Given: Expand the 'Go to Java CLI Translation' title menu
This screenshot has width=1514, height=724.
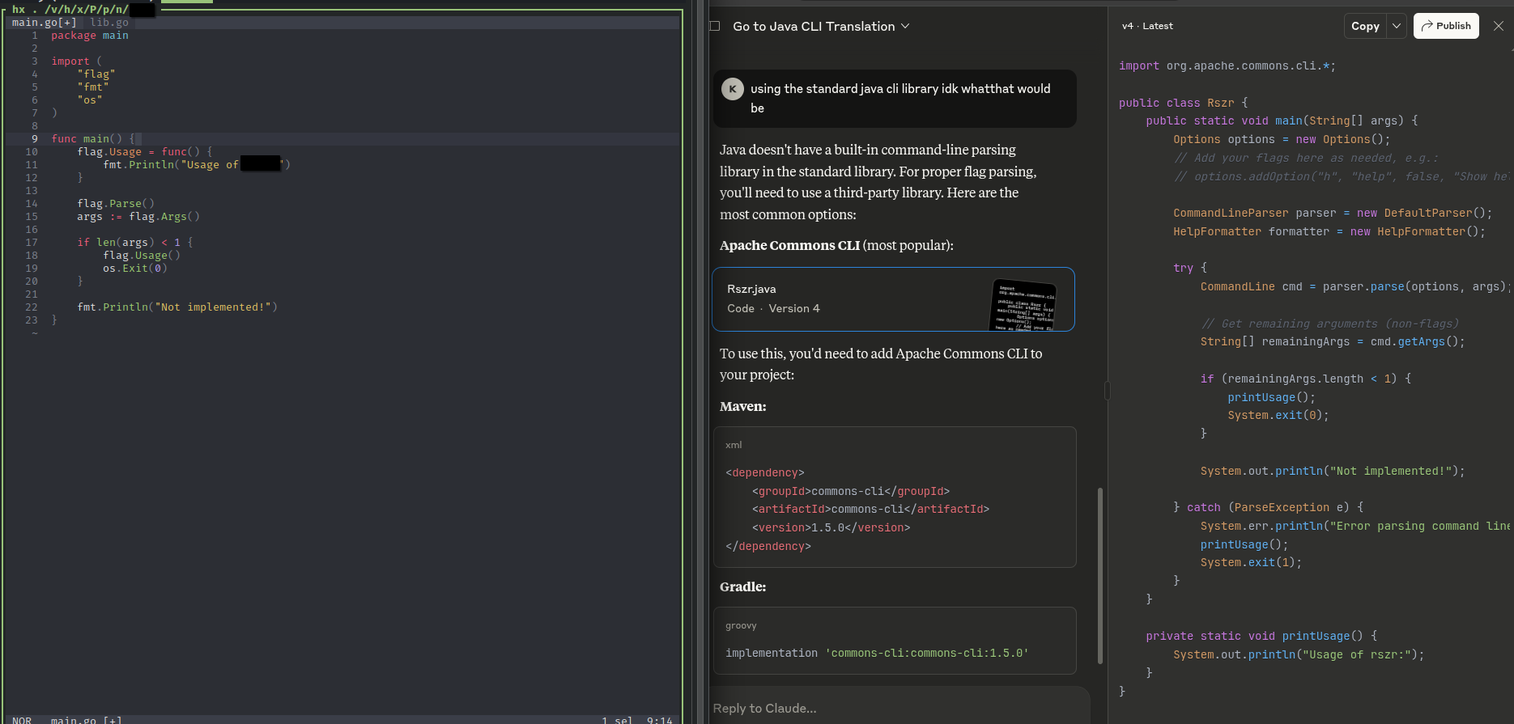Looking at the screenshot, I should pos(821,26).
